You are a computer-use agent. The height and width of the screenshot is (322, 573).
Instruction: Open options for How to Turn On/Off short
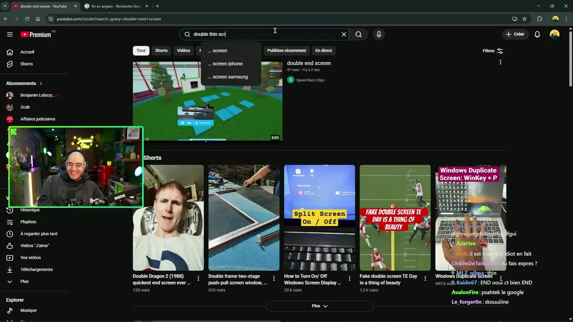350,279
